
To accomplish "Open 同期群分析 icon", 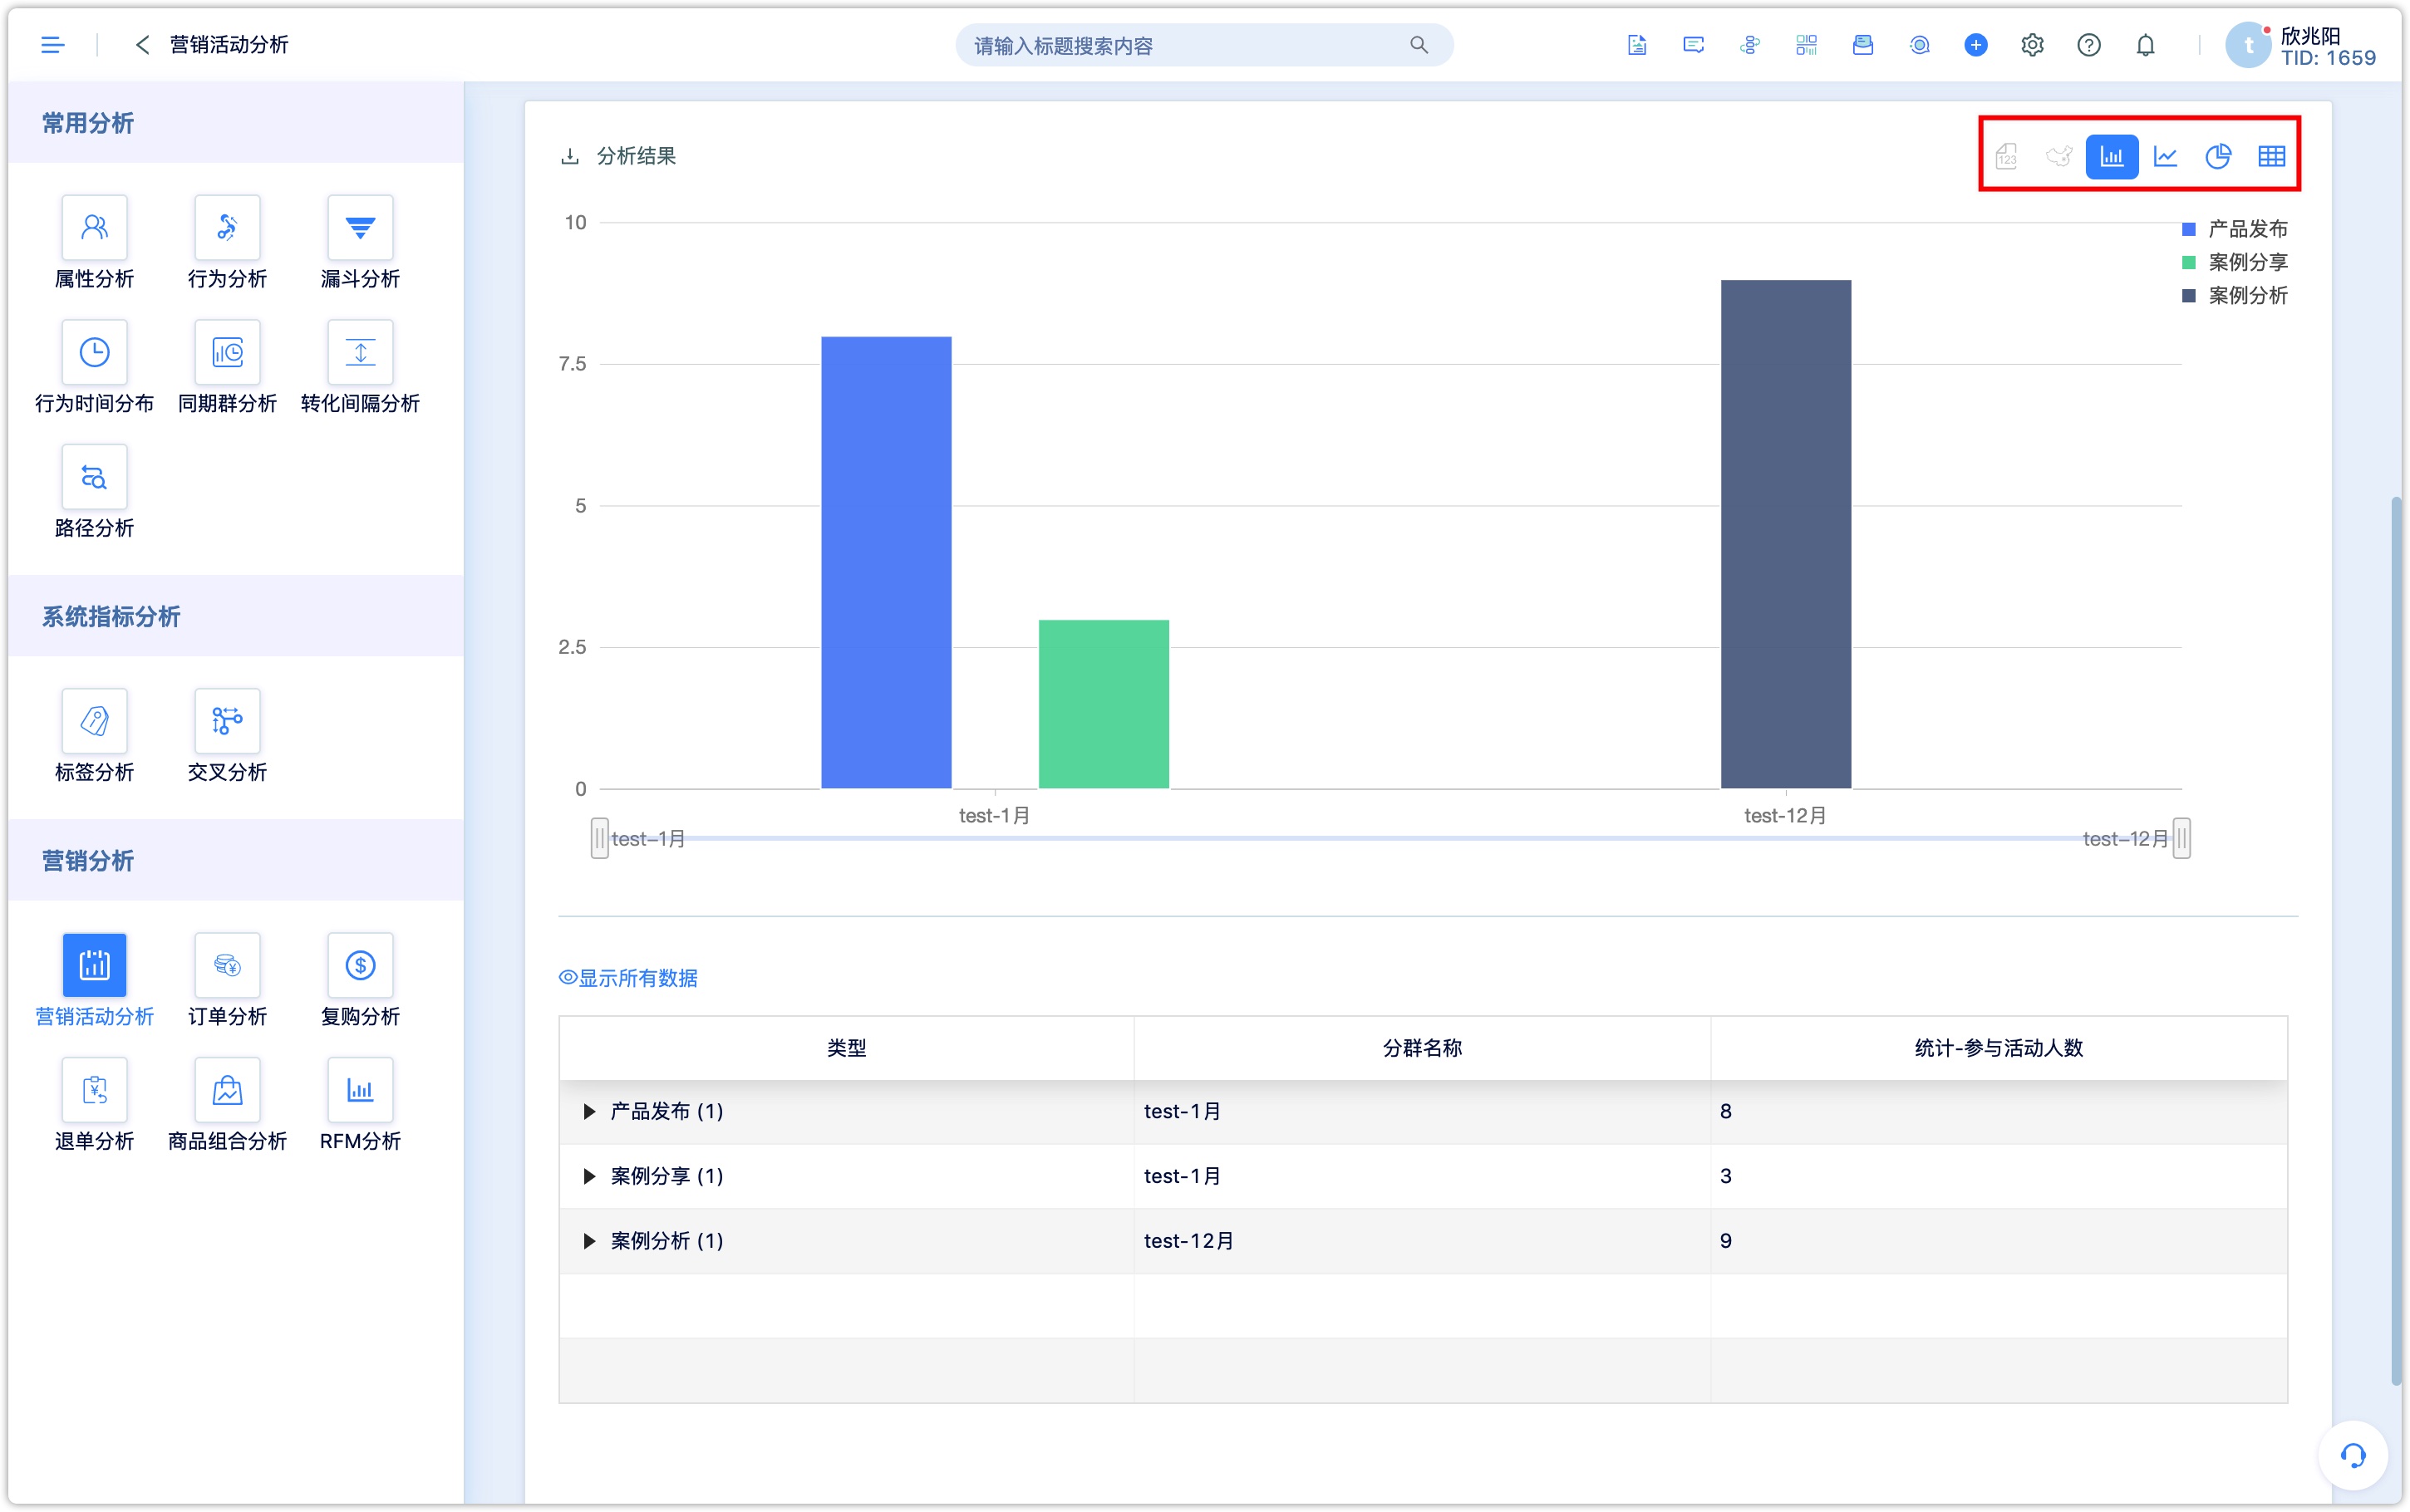I will (x=227, y=352).
